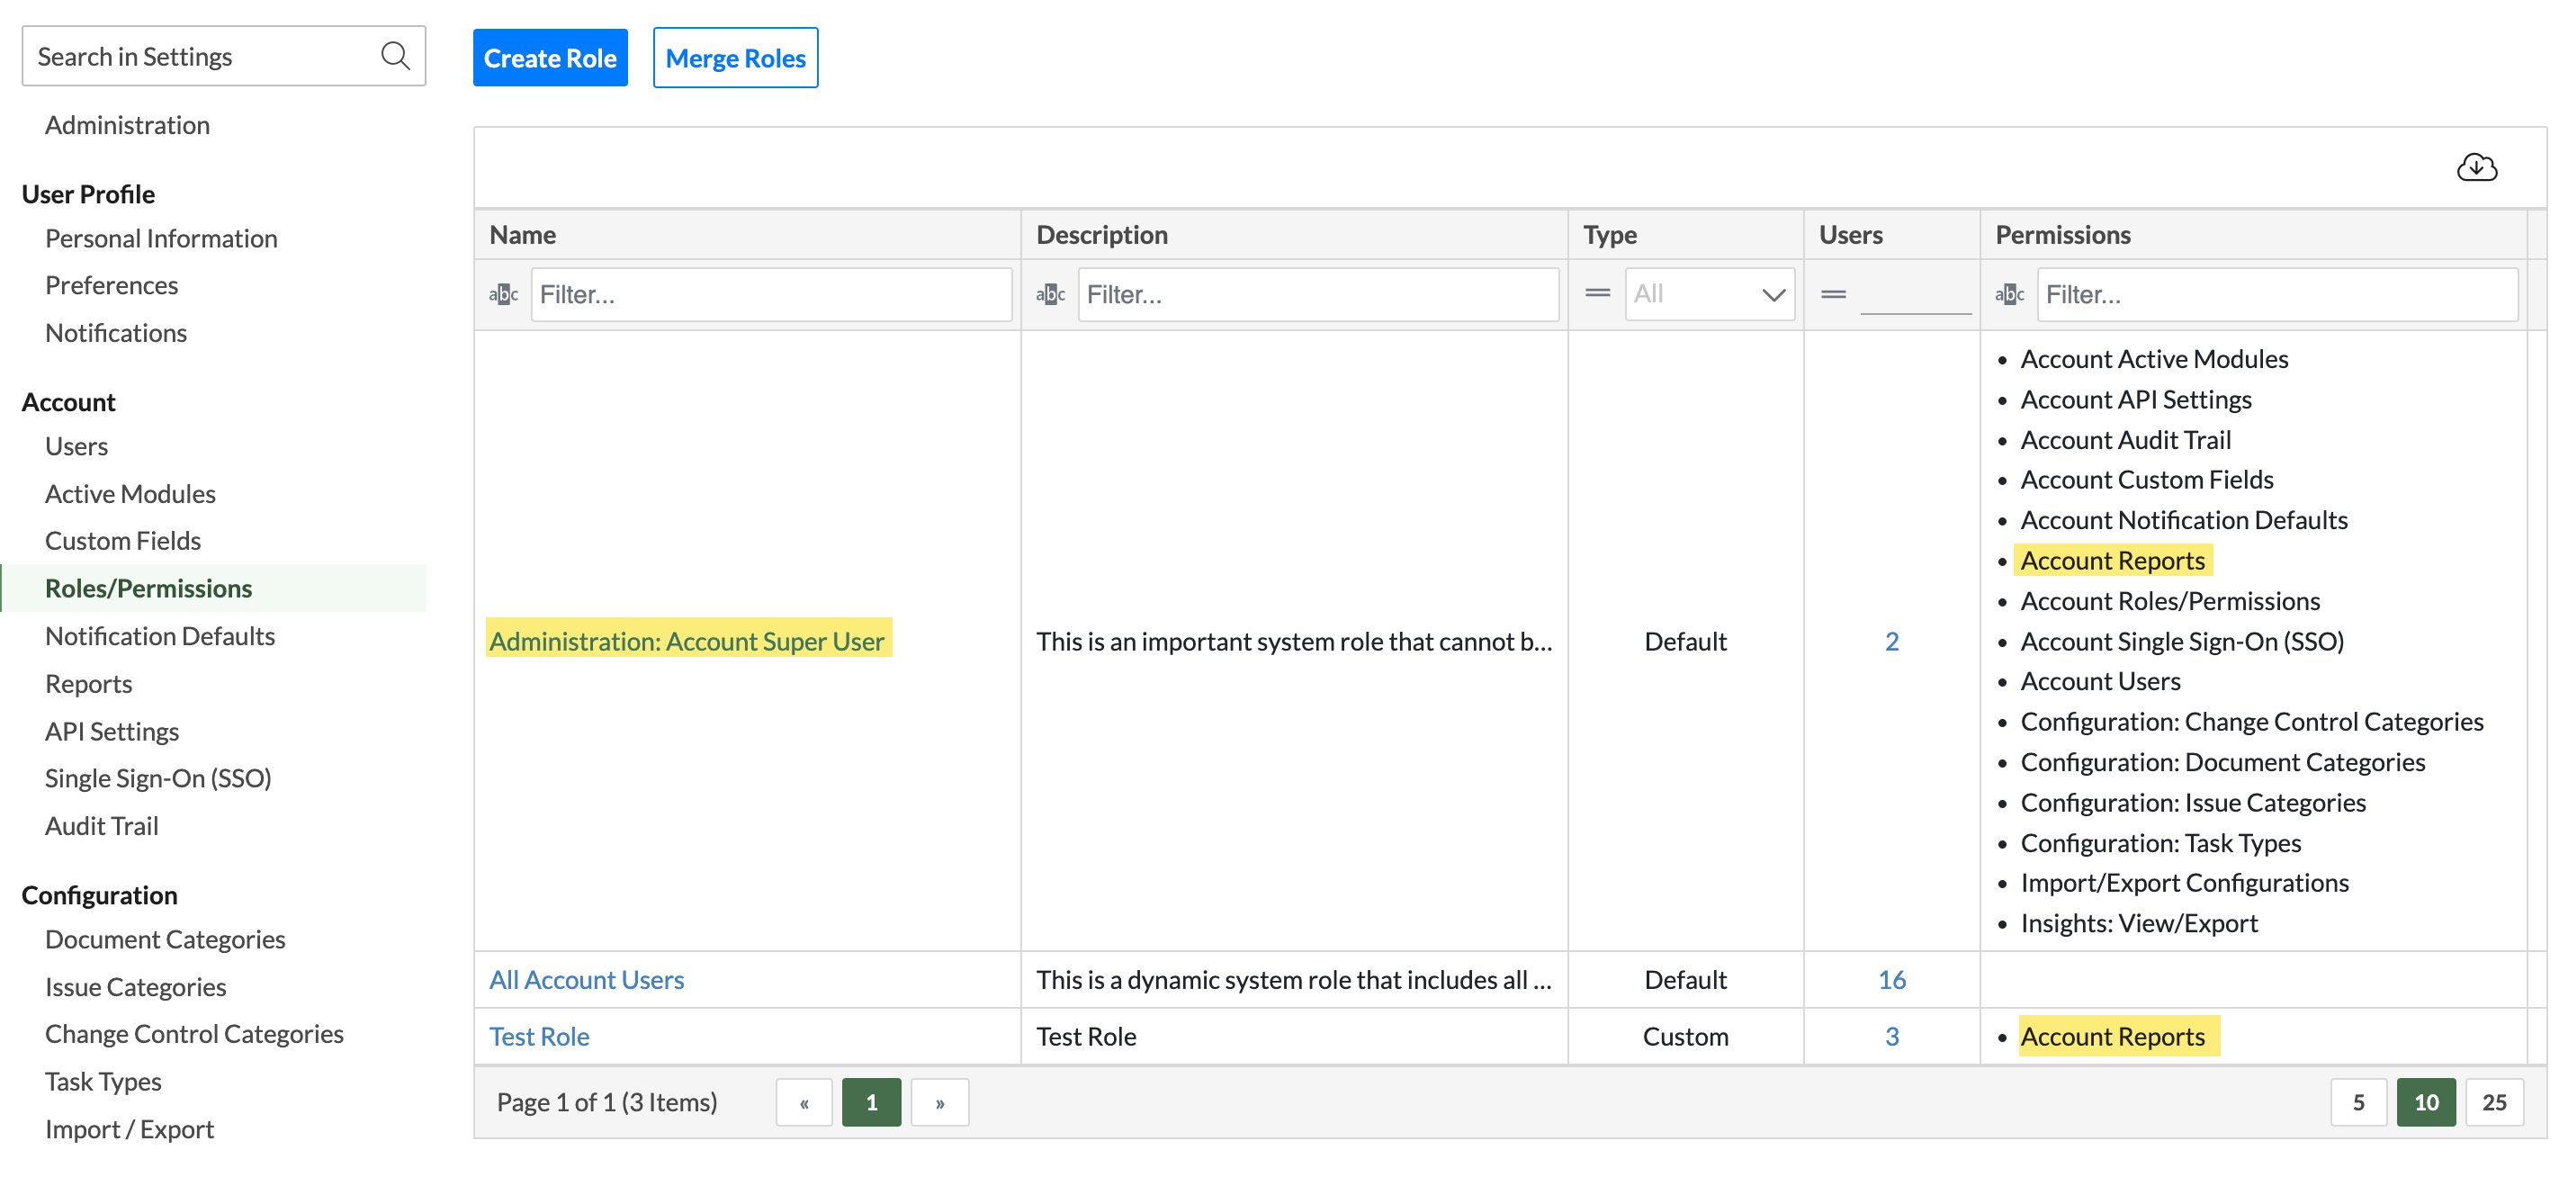Open Notifications under User Profile
The image size is (2559, 1186).
[x=115, y=333]
